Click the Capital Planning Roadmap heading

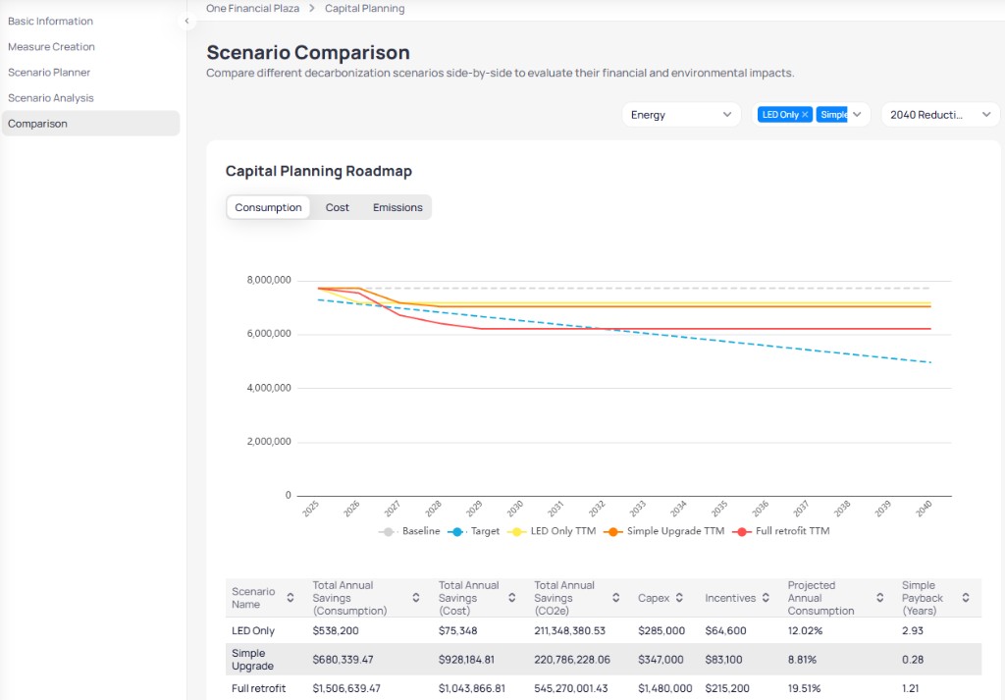(319, 171)
